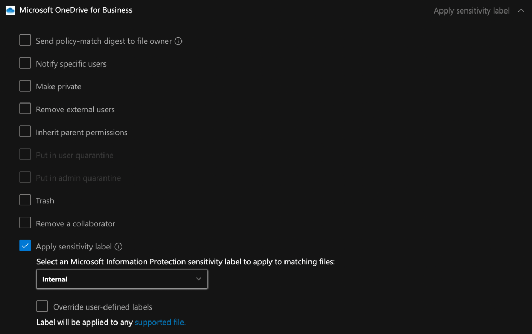Screen dimensions: 532x334
Task: Enable the Make private checkbox
Action: pyautogui.click(x=25, y=86)
